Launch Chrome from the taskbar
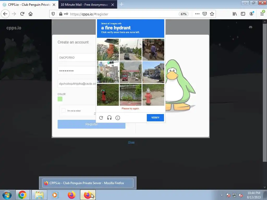This screenshot has width=267, height=200. [x=22, y=195]
